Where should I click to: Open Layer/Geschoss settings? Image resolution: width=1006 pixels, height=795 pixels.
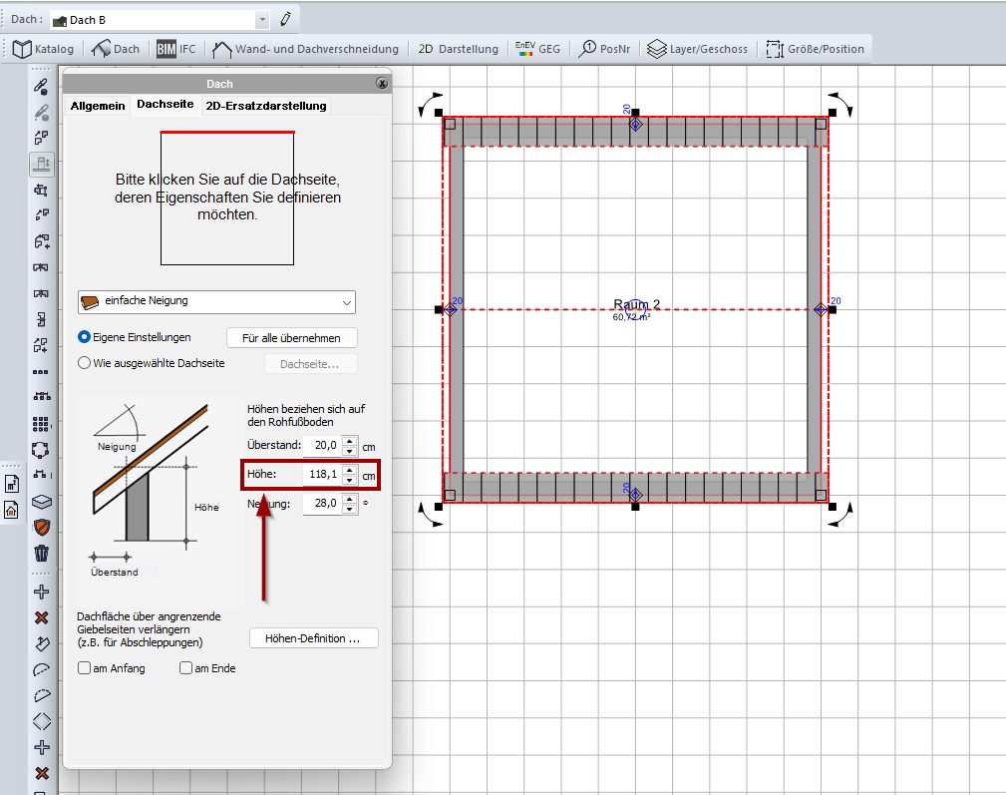click(697, 48)
